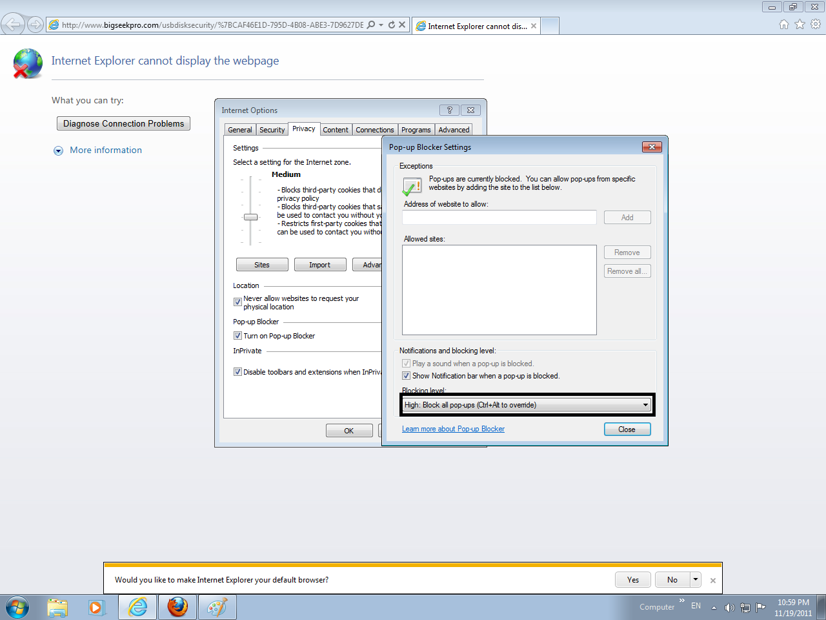Click the privacy level slider handle
826x620 pixels.
(x=251, y=217)
